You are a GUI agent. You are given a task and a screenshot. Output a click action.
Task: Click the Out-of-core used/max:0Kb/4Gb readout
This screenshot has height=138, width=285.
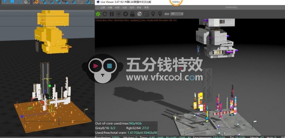click(x=119, y=124)
